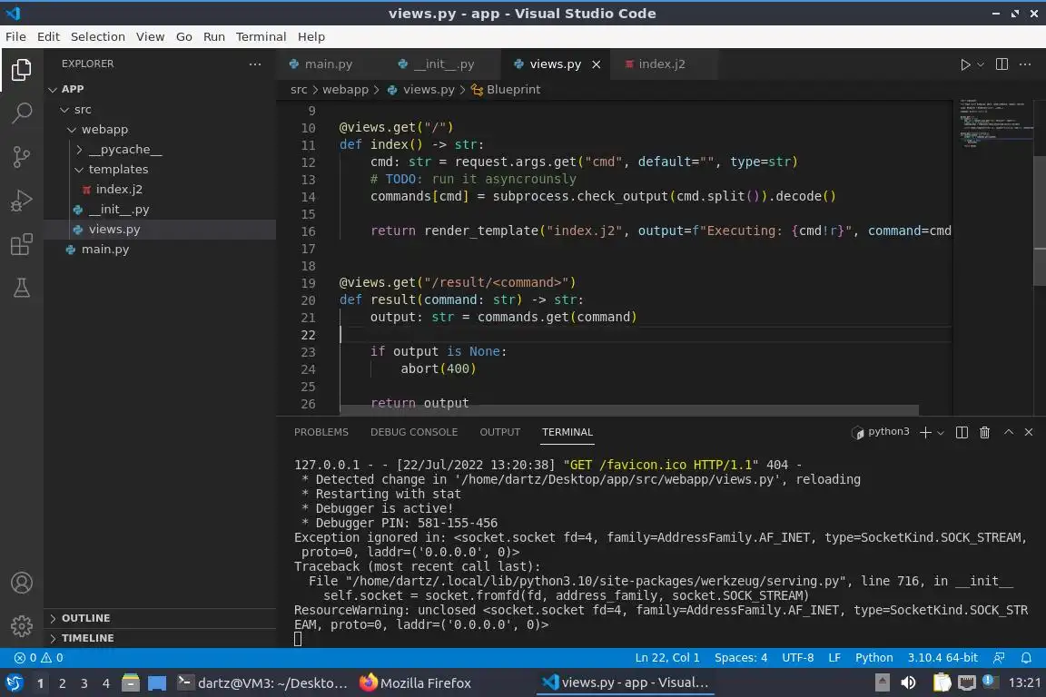Open the volume icon in system tray
This screenshot has height=697, width=1046.
pos(909,682)
